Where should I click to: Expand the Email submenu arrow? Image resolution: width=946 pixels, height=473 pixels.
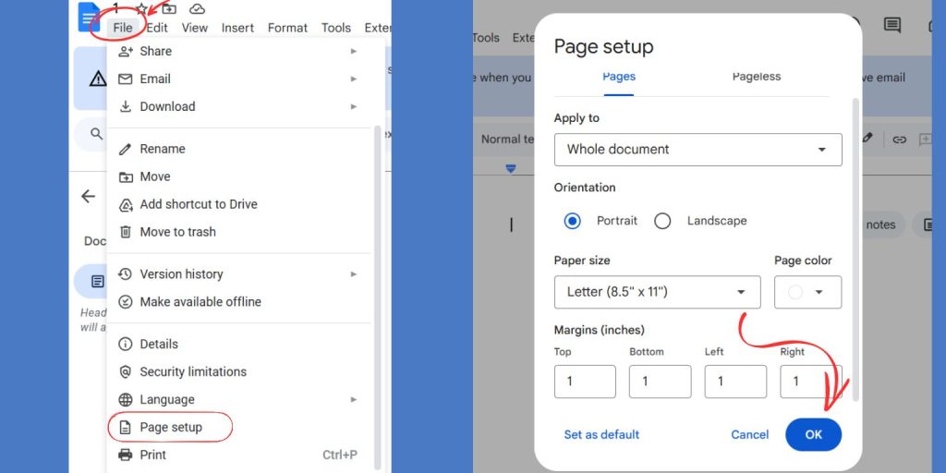tap(354, 79)
